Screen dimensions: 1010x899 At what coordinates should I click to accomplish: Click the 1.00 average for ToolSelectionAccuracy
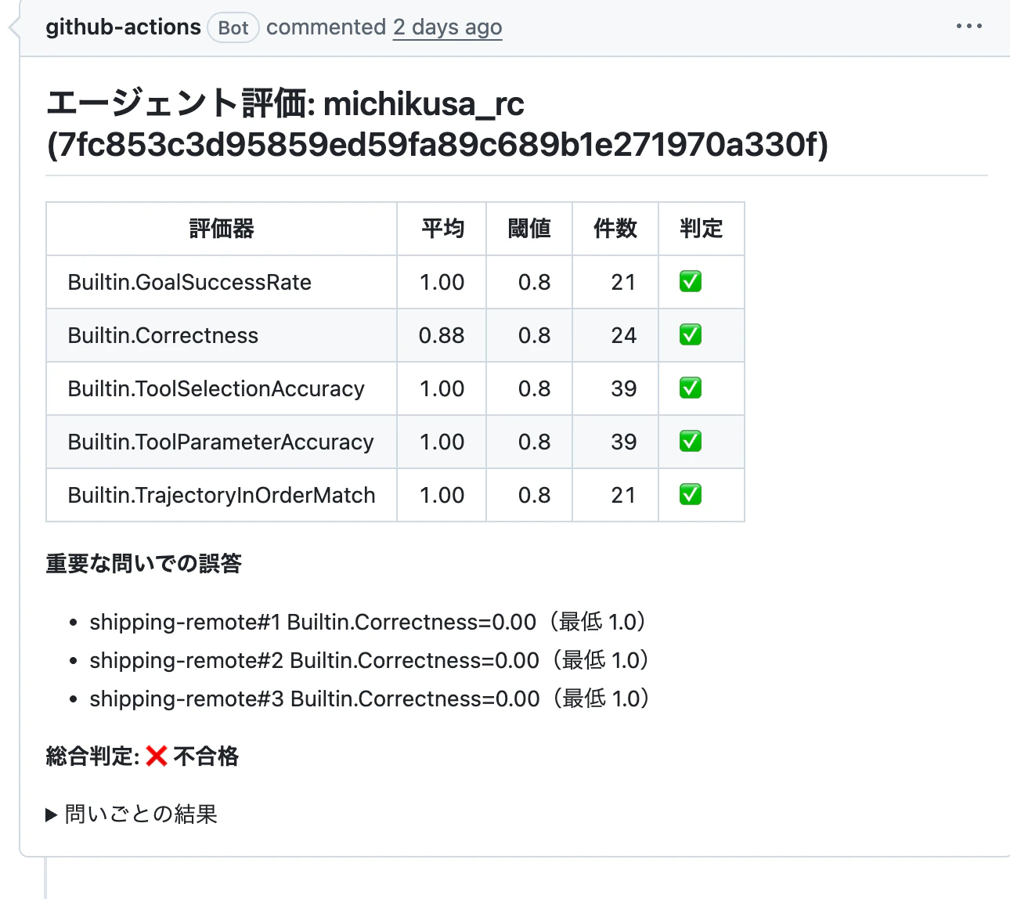442,388
